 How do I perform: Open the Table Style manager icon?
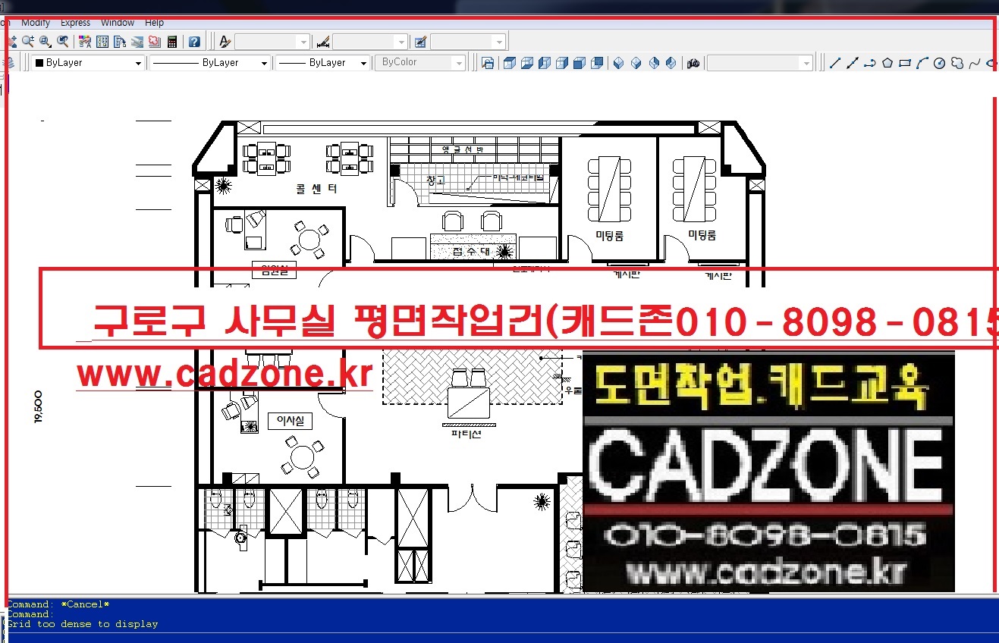click(421, 42)
